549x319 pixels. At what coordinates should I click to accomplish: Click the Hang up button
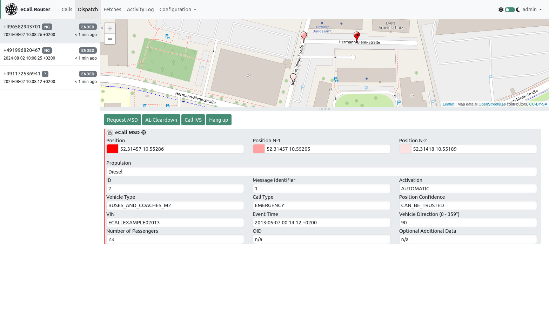click(x=218, y=120)
